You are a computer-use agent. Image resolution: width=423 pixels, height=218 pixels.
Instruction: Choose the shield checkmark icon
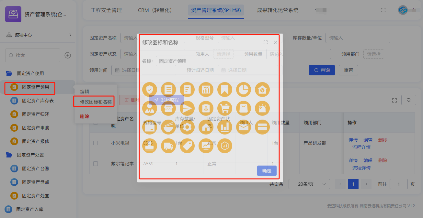point(149,89)
